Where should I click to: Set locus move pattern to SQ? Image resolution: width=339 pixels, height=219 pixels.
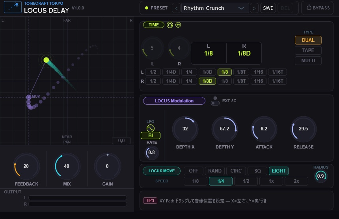coord(257,171)
